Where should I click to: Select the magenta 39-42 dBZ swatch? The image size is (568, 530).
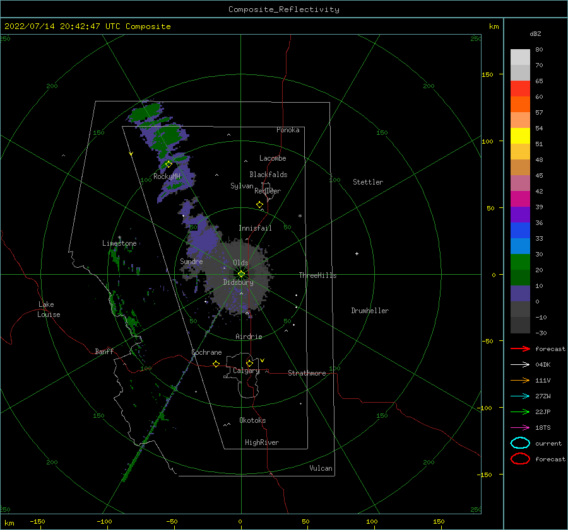pyautogui.click(x=520, y=199)
